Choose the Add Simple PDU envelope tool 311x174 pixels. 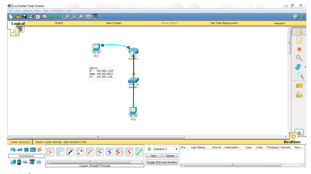299,86
